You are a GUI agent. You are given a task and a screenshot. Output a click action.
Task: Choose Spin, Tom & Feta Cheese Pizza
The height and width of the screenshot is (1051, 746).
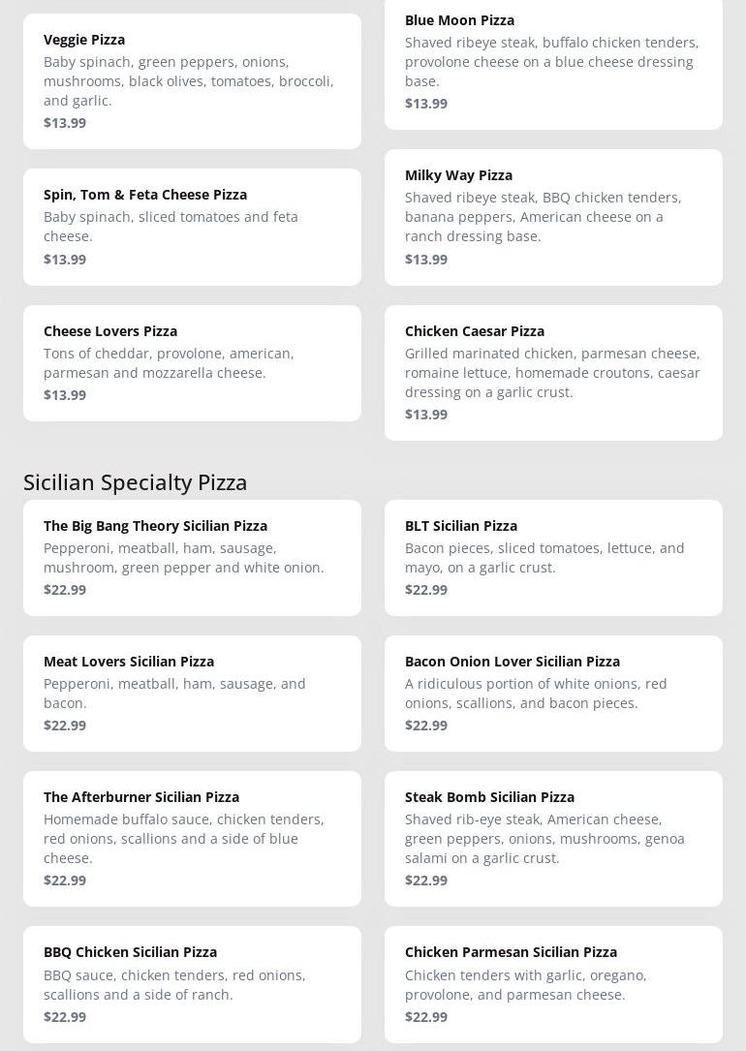tap(192, 227)
